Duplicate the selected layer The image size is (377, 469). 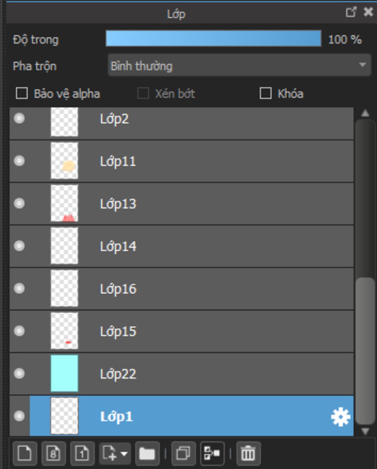[x=183, y=453]
